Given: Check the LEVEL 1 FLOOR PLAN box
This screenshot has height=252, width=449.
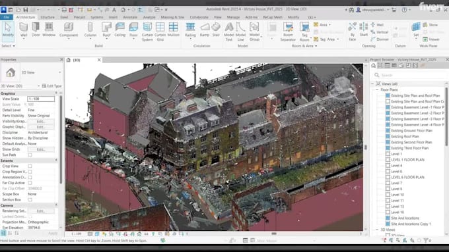Looking at the screenshot, I should (x=388, y=160).
